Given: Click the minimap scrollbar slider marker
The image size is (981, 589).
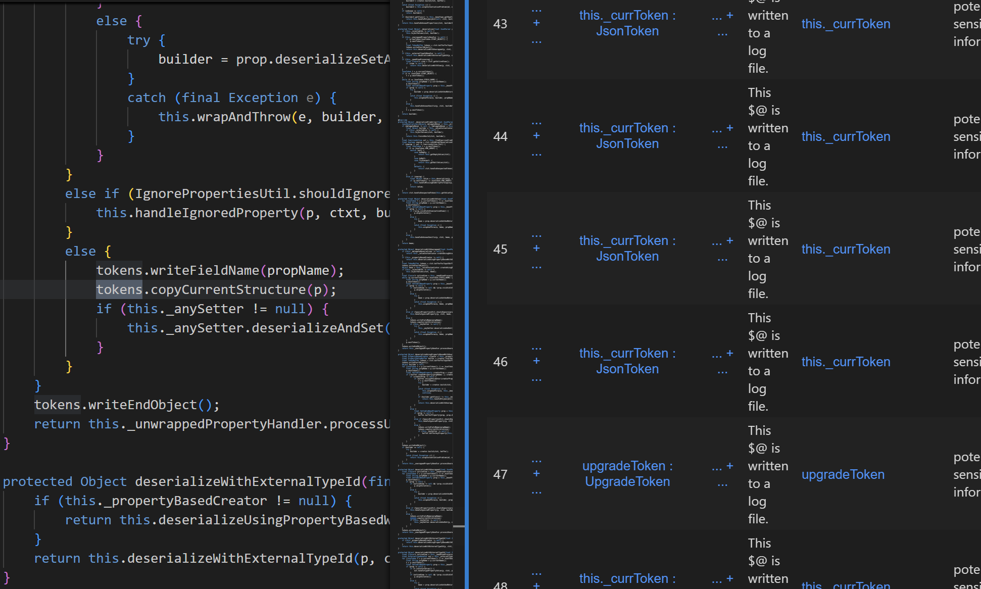Looking at the screenshot, I should [459, 526].
